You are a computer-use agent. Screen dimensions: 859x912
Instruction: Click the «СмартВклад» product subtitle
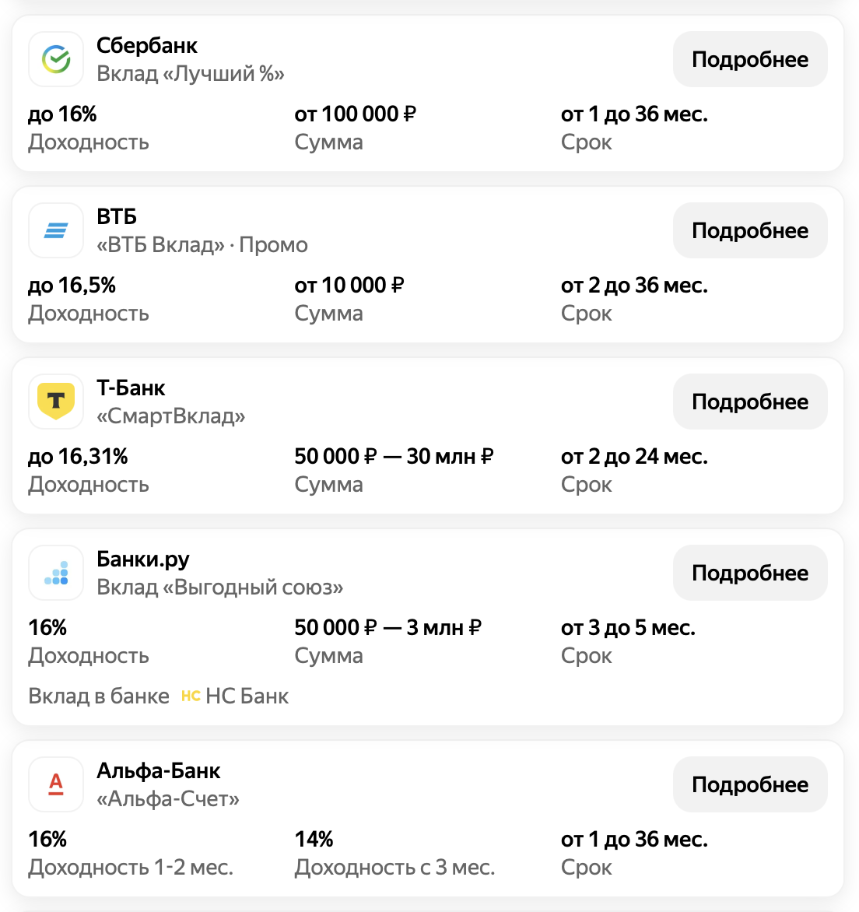pos(171,416)
